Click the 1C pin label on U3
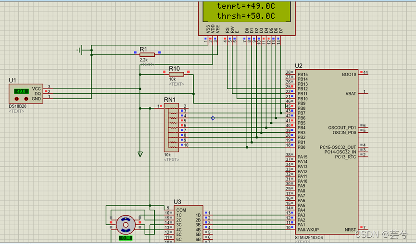 click(x=179, y=215)
